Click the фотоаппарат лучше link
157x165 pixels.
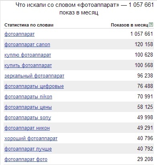pyautogui.click(x=28, y=149)
